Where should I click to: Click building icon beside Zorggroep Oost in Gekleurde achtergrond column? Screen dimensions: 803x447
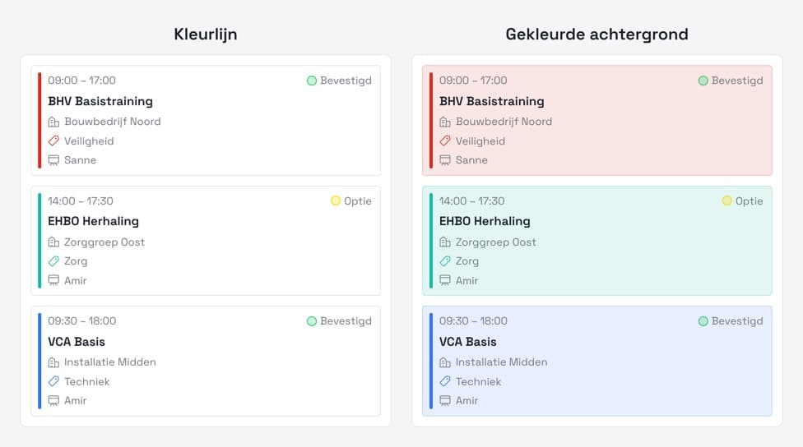coord(445,242)
